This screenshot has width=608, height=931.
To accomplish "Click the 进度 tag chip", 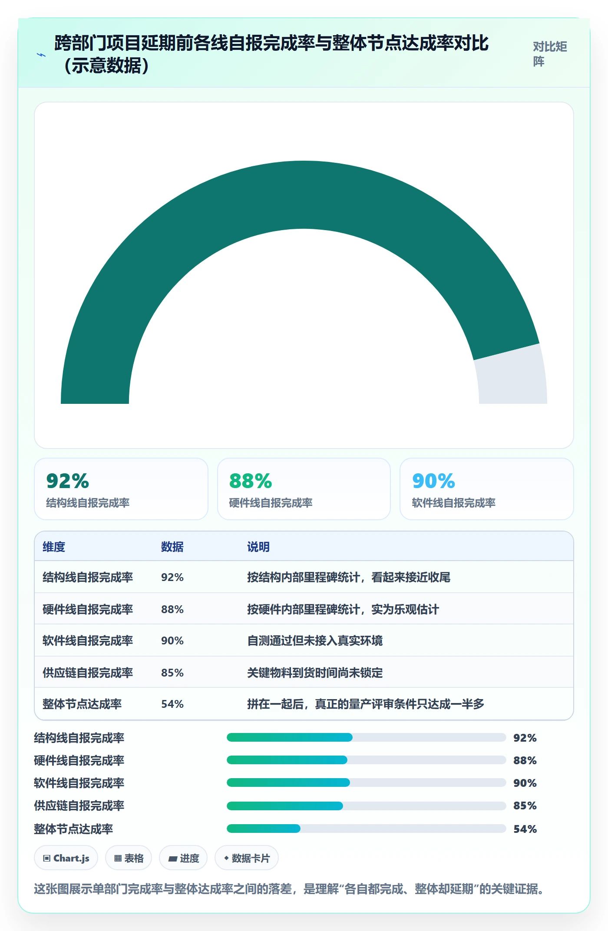I will point(183,858).
